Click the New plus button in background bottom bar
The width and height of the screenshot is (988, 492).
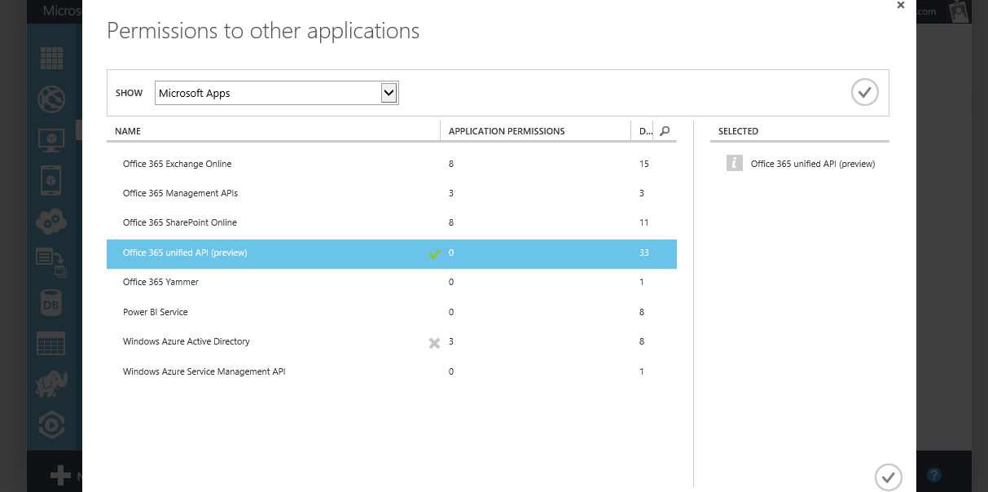(62, 477)
